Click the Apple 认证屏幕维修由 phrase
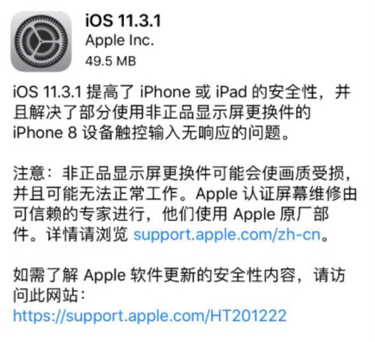The height and width of the screenshot is (342, 375). pos(276,194)
